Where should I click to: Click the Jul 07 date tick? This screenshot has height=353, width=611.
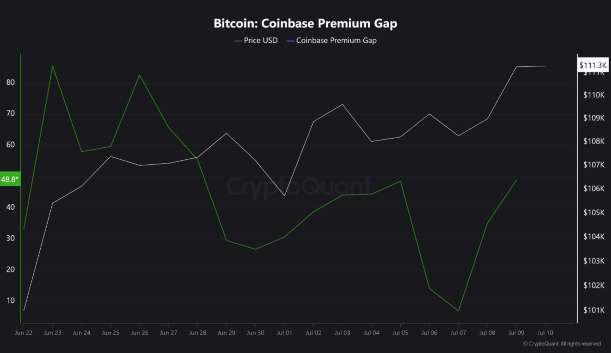pyautogui.click(x=458, y=333)
